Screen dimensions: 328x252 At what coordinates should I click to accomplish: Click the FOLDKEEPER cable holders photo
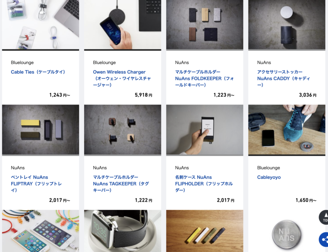205,25
